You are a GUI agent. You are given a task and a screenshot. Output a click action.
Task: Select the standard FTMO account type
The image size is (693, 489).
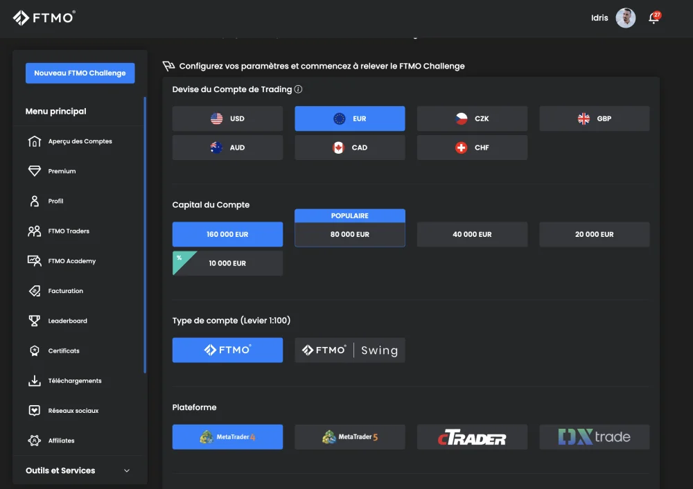point(227,350)
